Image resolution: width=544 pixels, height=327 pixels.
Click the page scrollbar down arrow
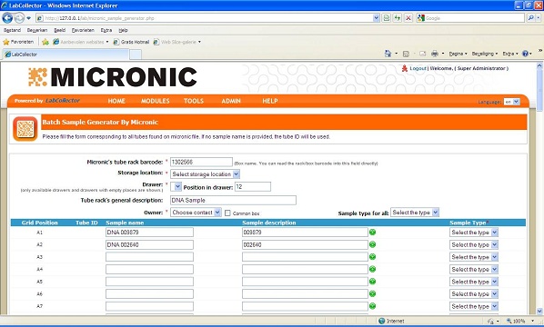coord(539,311)
